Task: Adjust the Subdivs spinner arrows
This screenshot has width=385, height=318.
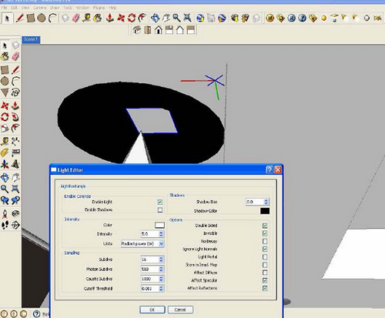Action: [x=161, y=259]
